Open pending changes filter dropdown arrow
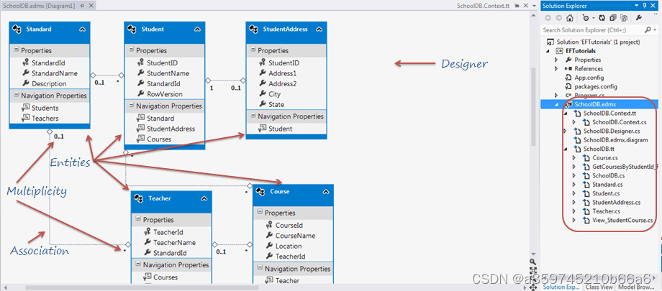Viewport: 662px width, 291px height. [x=592, y=18]
